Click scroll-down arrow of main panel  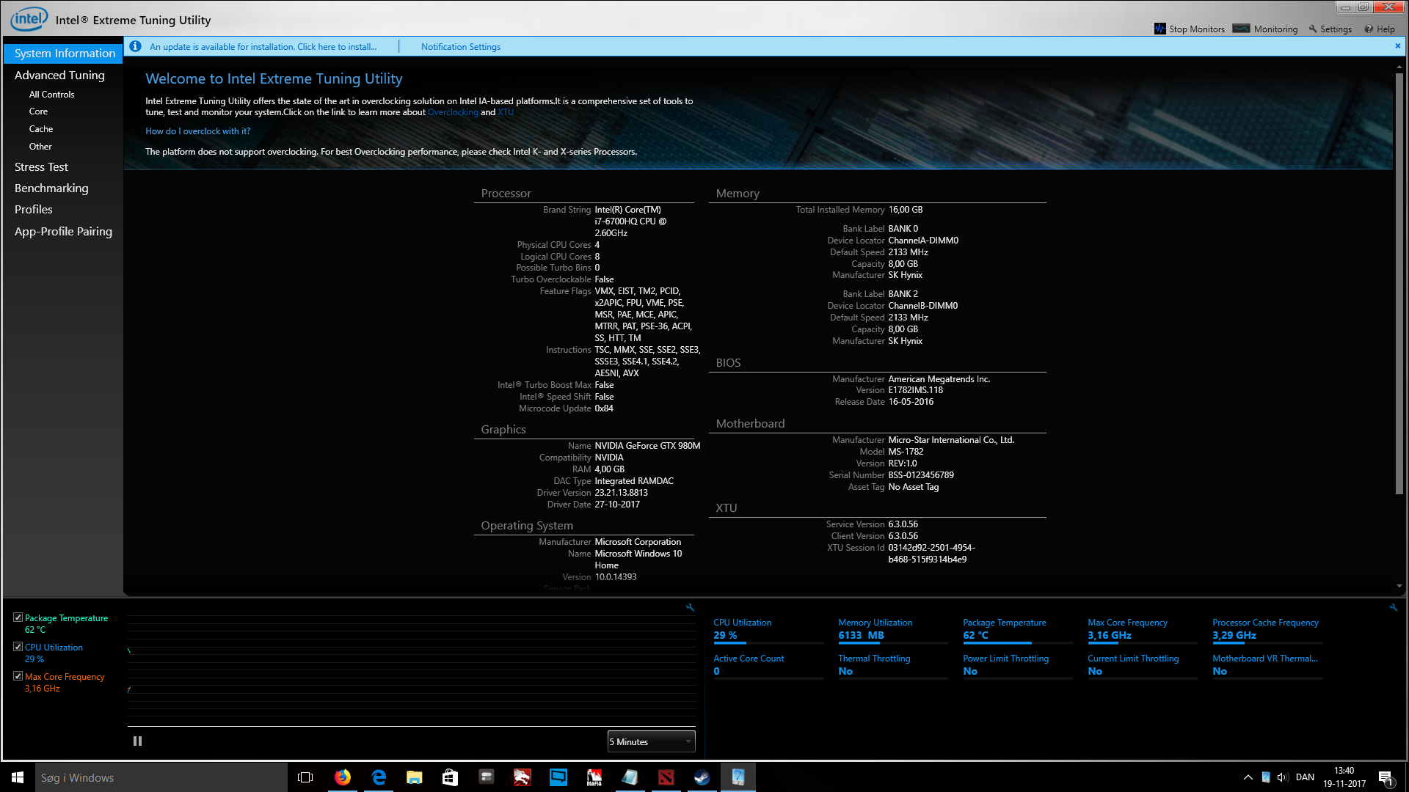tap(1399, 586)
